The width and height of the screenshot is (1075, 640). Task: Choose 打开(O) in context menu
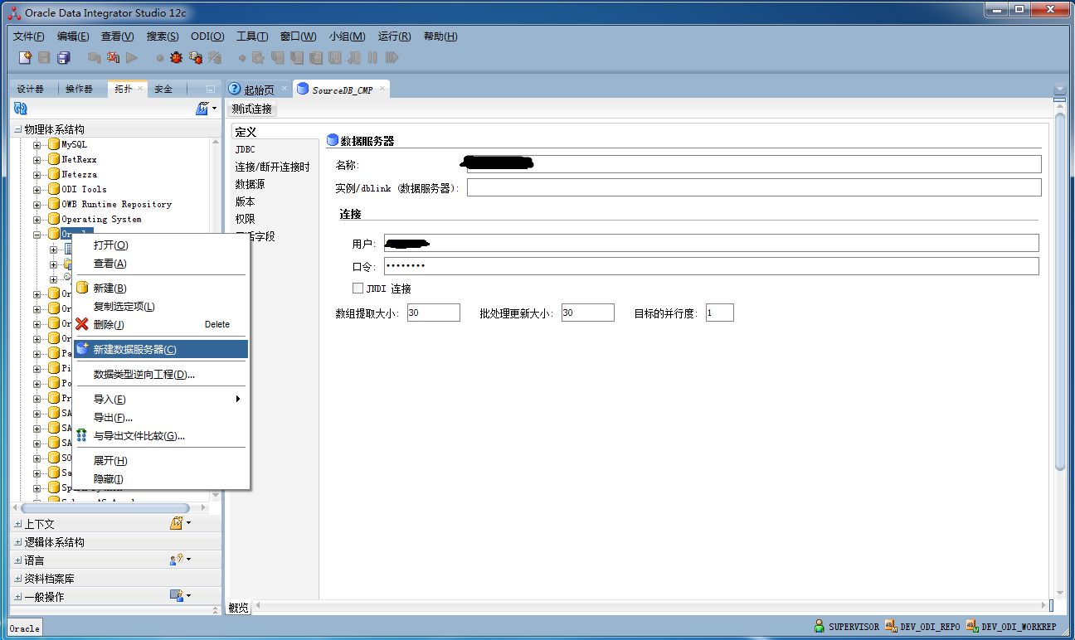click(x=160, y=245)
